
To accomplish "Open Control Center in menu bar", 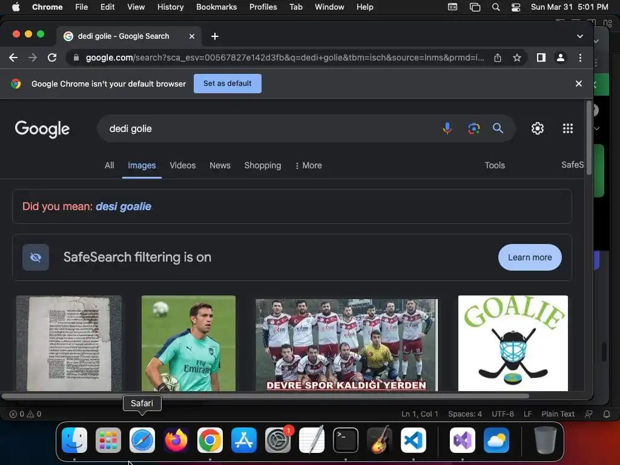I will click(x=516, y=7).
